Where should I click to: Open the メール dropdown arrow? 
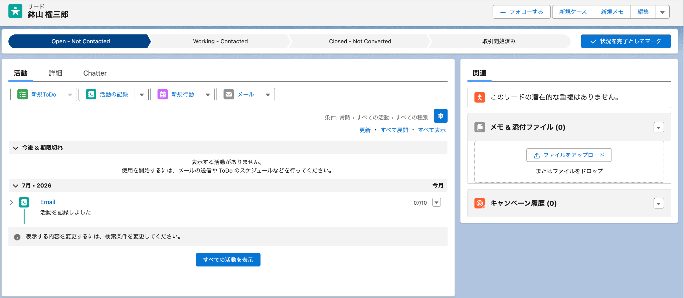268,95
